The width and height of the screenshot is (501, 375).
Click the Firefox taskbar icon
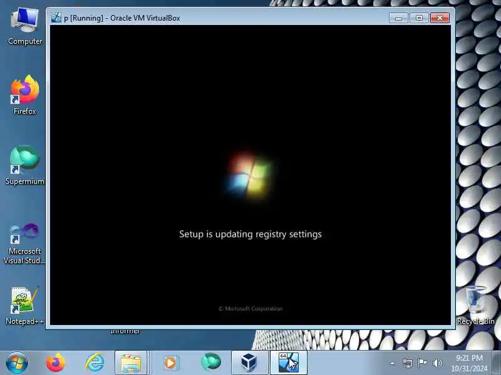tap(56, 363)
